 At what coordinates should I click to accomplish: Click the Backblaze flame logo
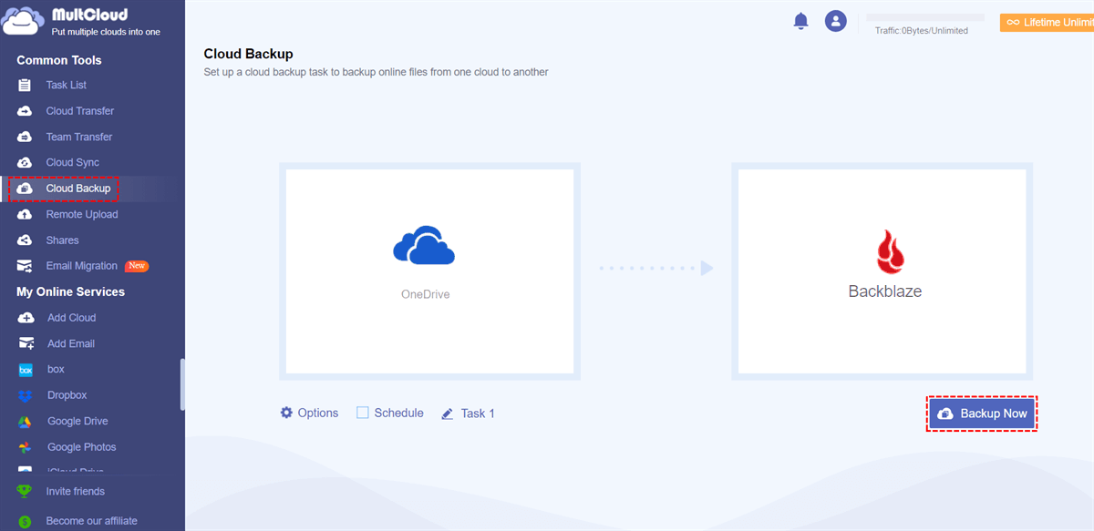(890, 252)
